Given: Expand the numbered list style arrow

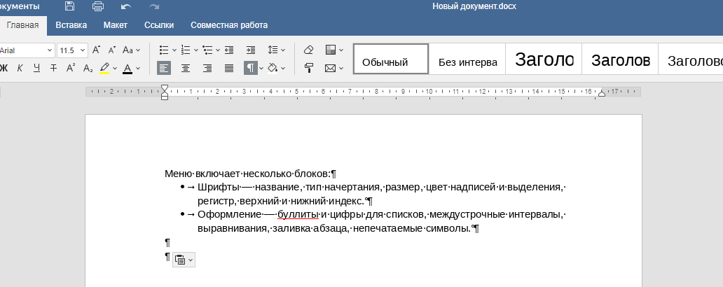Looking at the screenshot, I should [196, 50].
